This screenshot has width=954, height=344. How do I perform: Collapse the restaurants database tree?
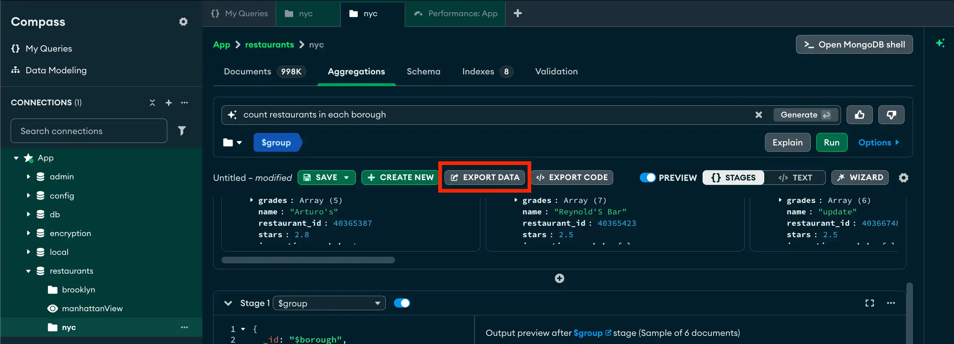coord(29,271)
